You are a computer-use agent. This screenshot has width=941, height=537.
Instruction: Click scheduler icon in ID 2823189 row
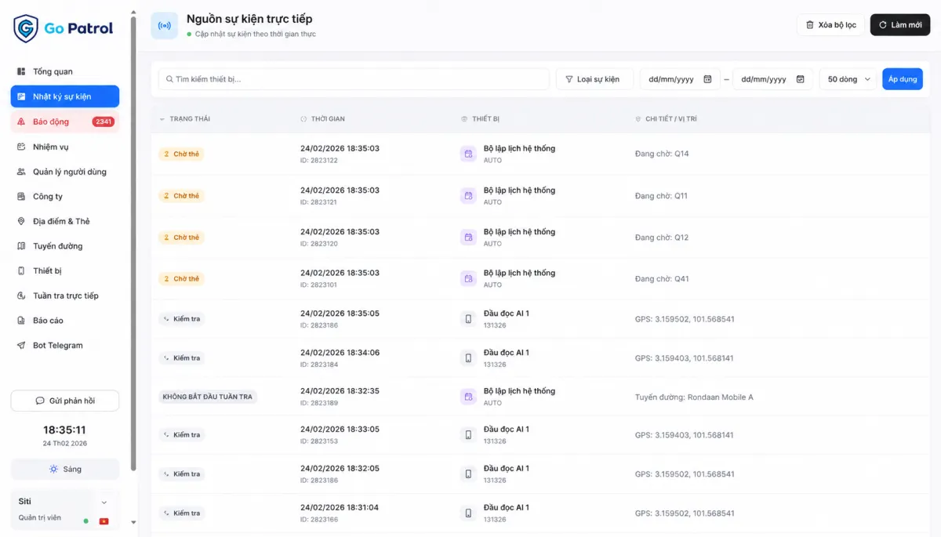pos(468,397)
